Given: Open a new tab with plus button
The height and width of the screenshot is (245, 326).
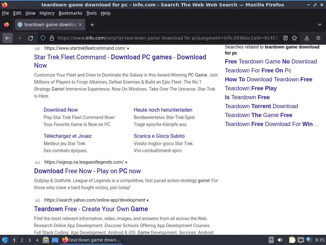Looking at the screenshot, I should point(92,25).
